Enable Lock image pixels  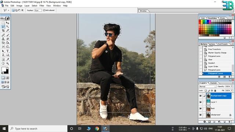[209, 91]
